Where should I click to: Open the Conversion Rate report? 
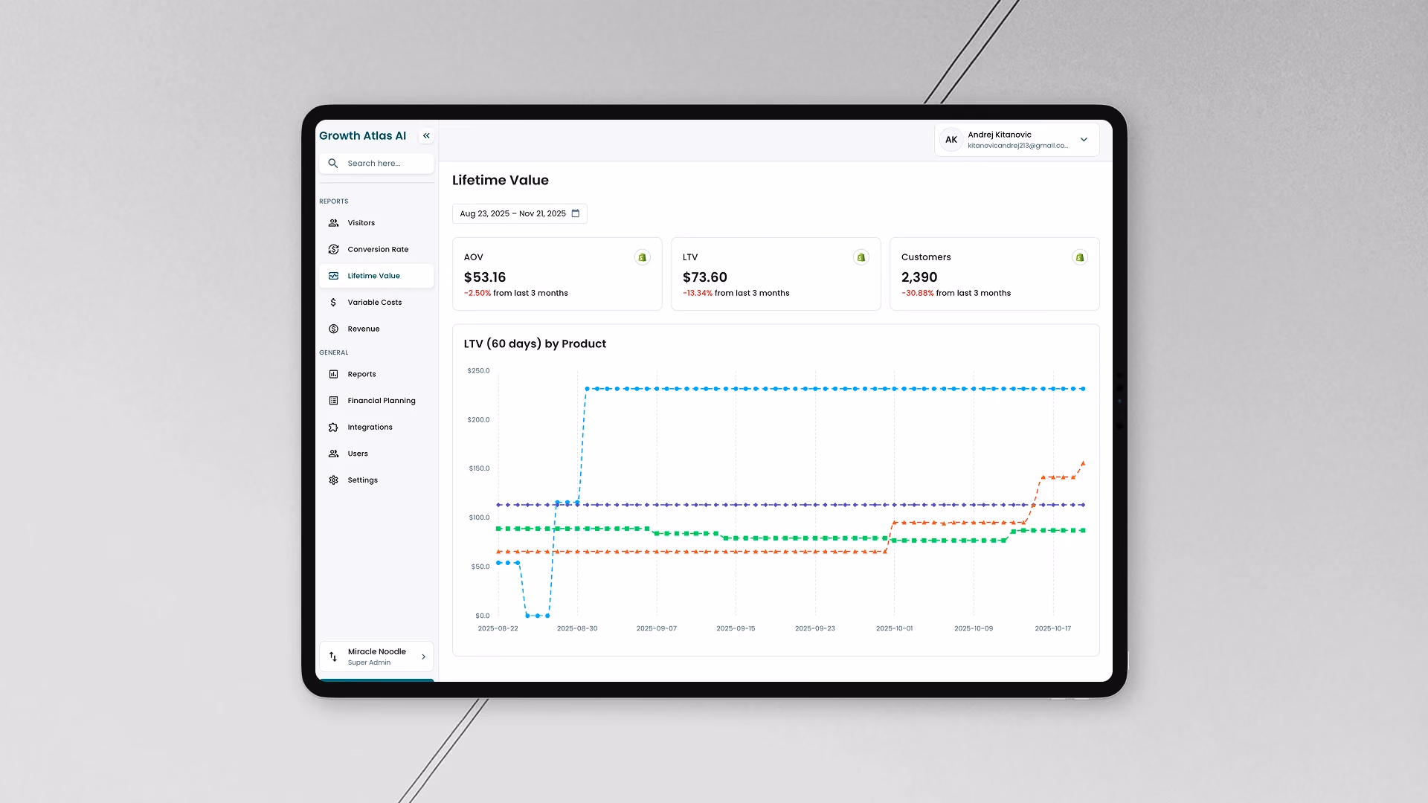click(x=376, y=250)
